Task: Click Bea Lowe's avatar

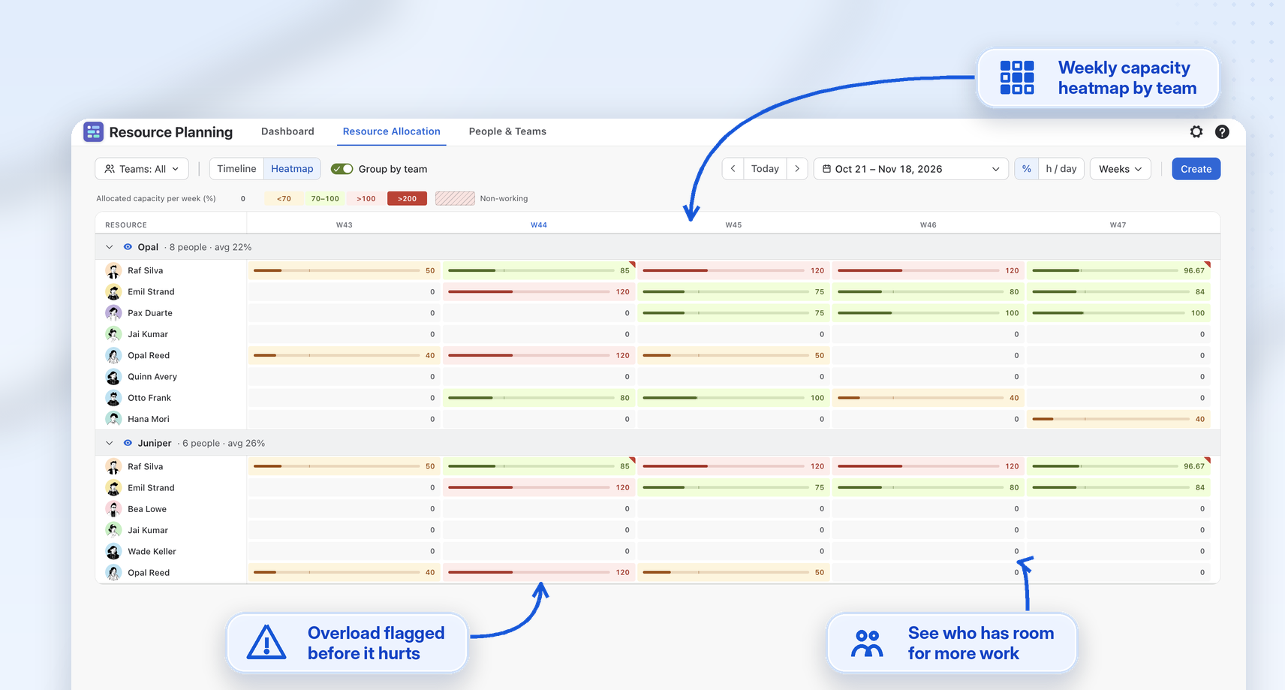Action: tap(113, 508)
